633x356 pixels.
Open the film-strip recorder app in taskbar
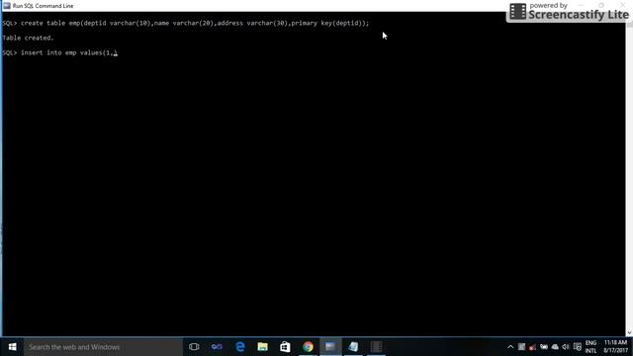[x=376, y=347]
